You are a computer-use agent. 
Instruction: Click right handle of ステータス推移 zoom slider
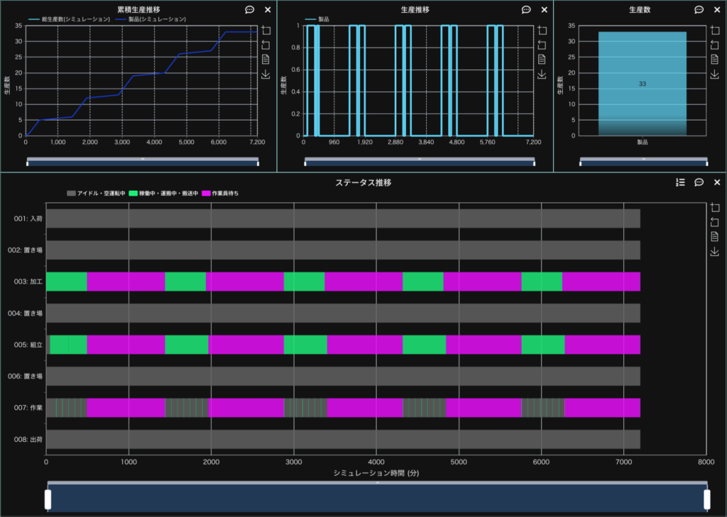coord(706,499)
